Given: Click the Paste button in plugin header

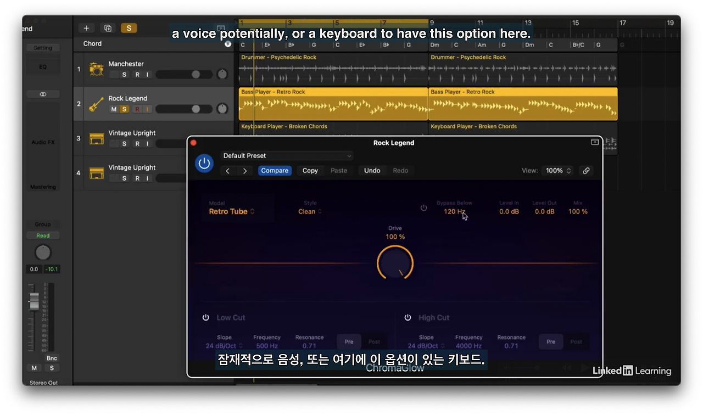Looking at the screenshot, I should [339, 171].
